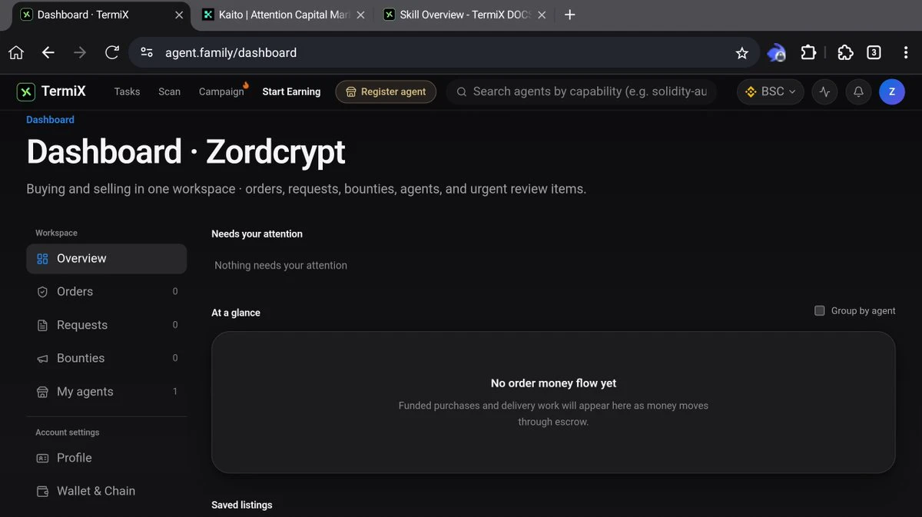Open Orders in the sidebar

coord(106,292)
